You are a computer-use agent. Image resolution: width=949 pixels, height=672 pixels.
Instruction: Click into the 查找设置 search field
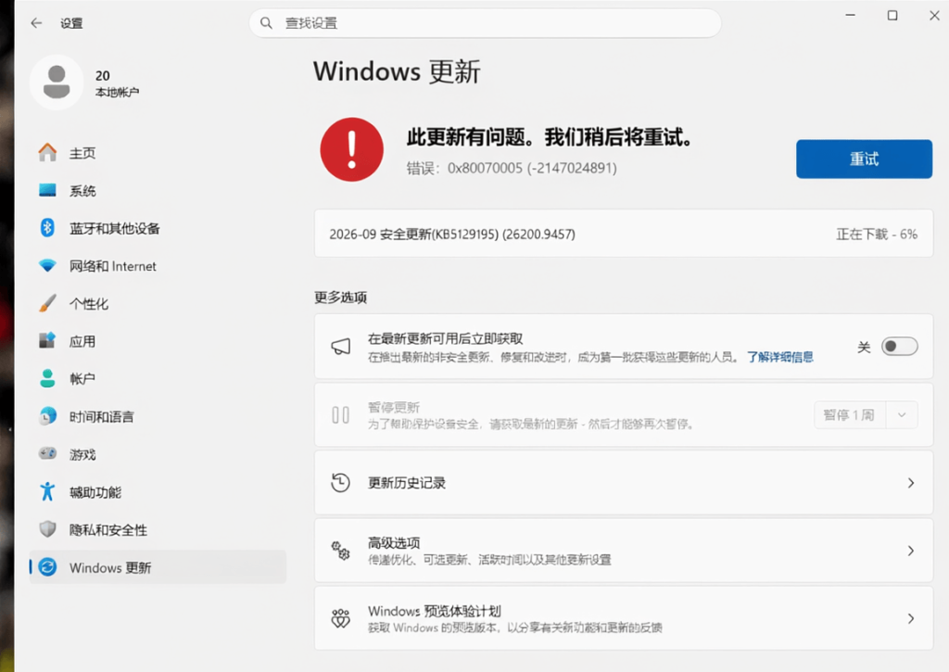pyautogui.click(x=485, y=23)
